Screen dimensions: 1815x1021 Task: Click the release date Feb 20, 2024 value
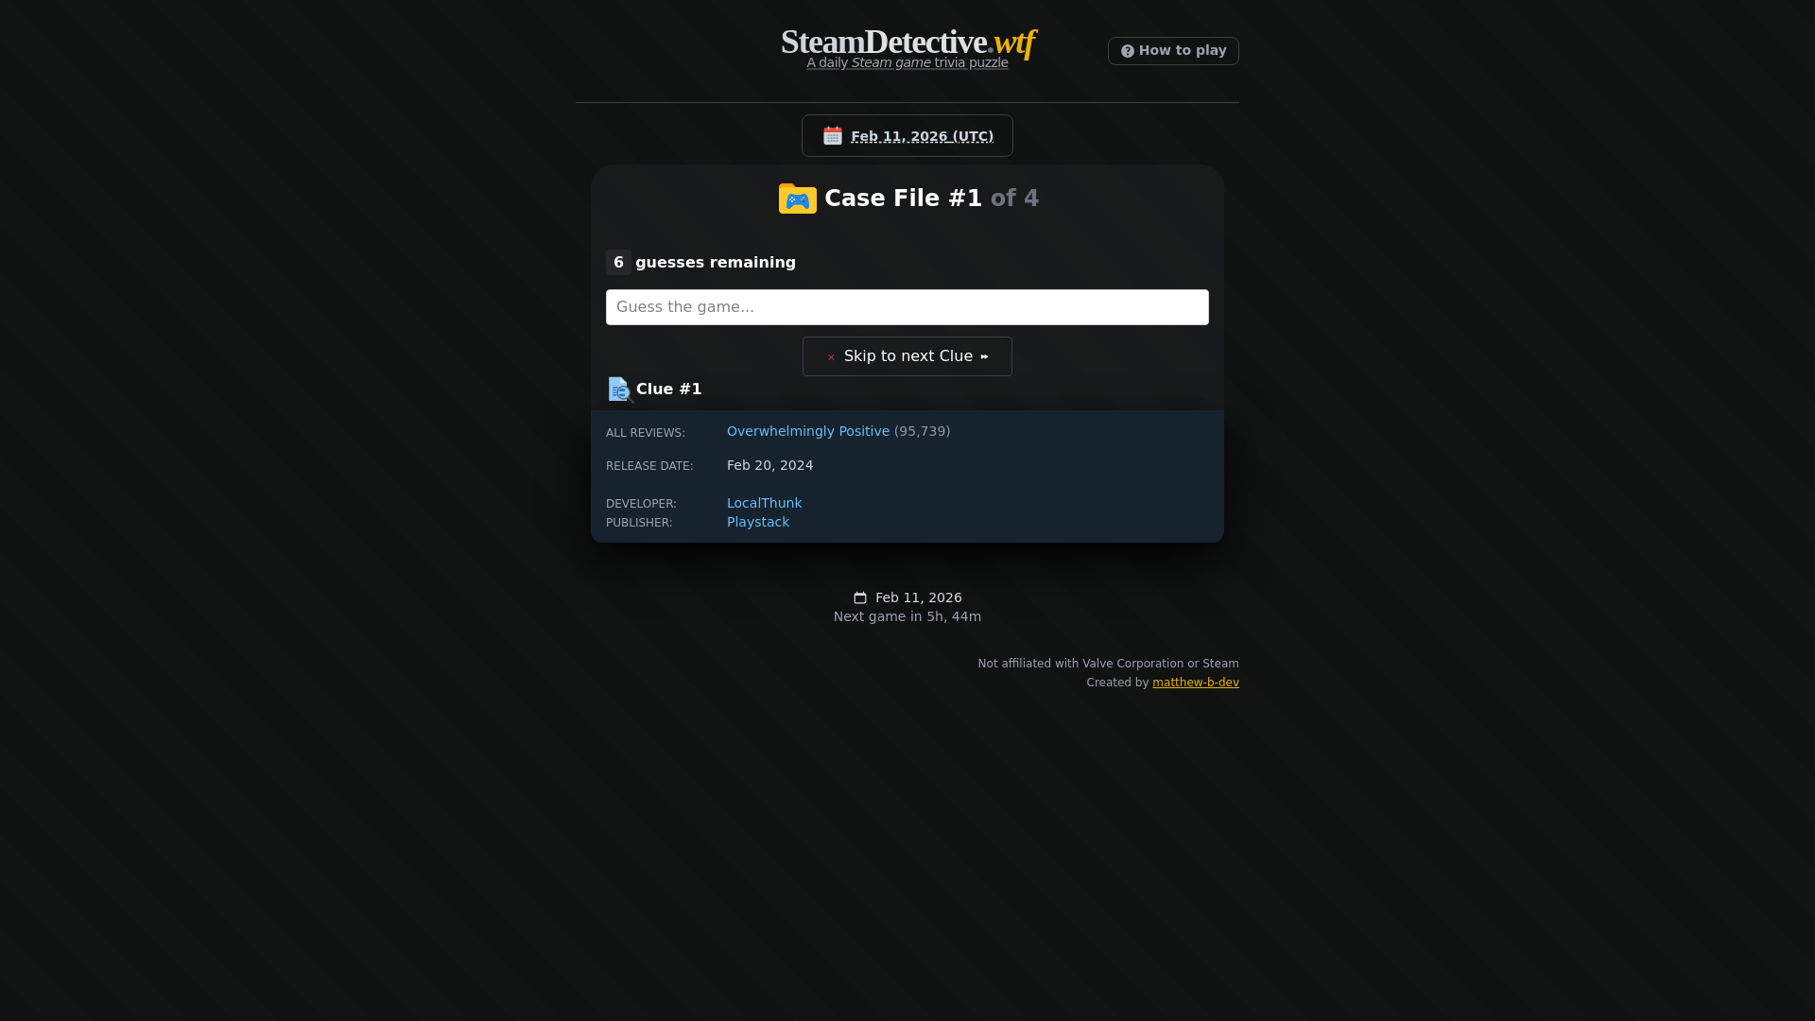tap(770, 465)
